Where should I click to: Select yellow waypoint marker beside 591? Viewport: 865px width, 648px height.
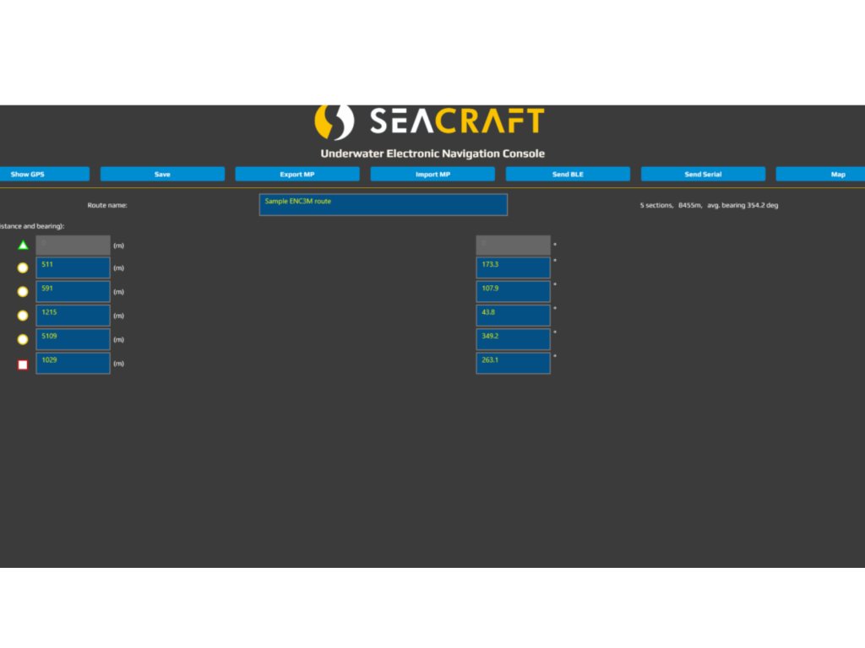click(23, 291)
